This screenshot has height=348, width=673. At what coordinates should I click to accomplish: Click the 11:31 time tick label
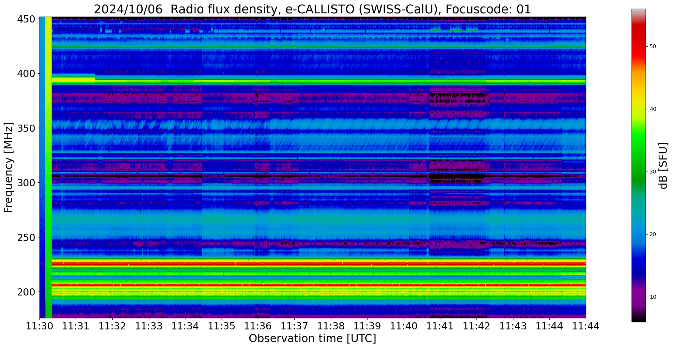pyautogui.click(x=76, y=326)
